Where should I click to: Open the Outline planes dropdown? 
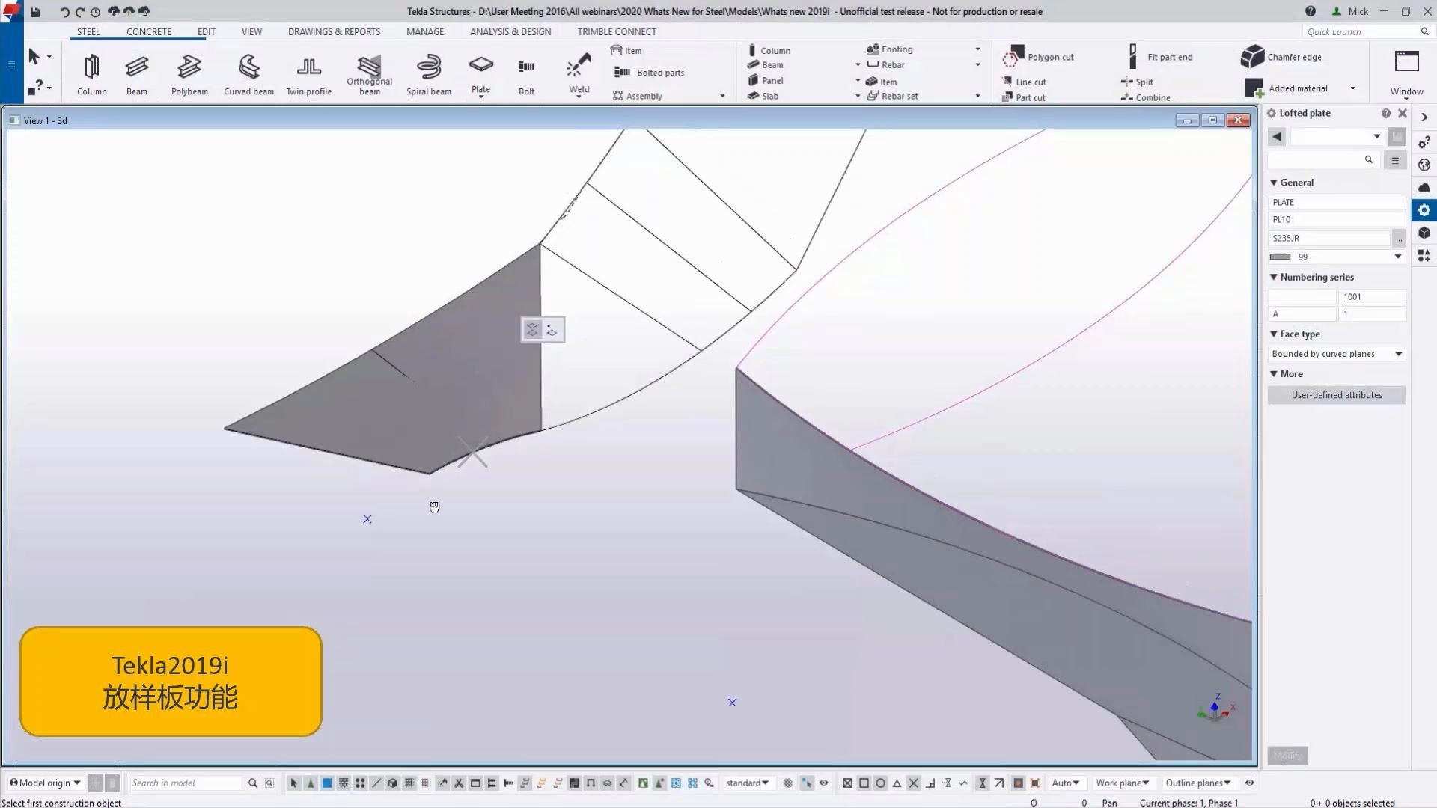(x=1197, y=783)
